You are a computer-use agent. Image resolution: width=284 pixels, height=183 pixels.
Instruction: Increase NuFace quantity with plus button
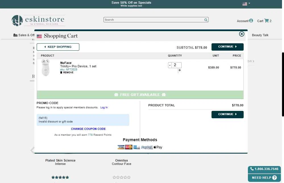click(x=179, y=70)
